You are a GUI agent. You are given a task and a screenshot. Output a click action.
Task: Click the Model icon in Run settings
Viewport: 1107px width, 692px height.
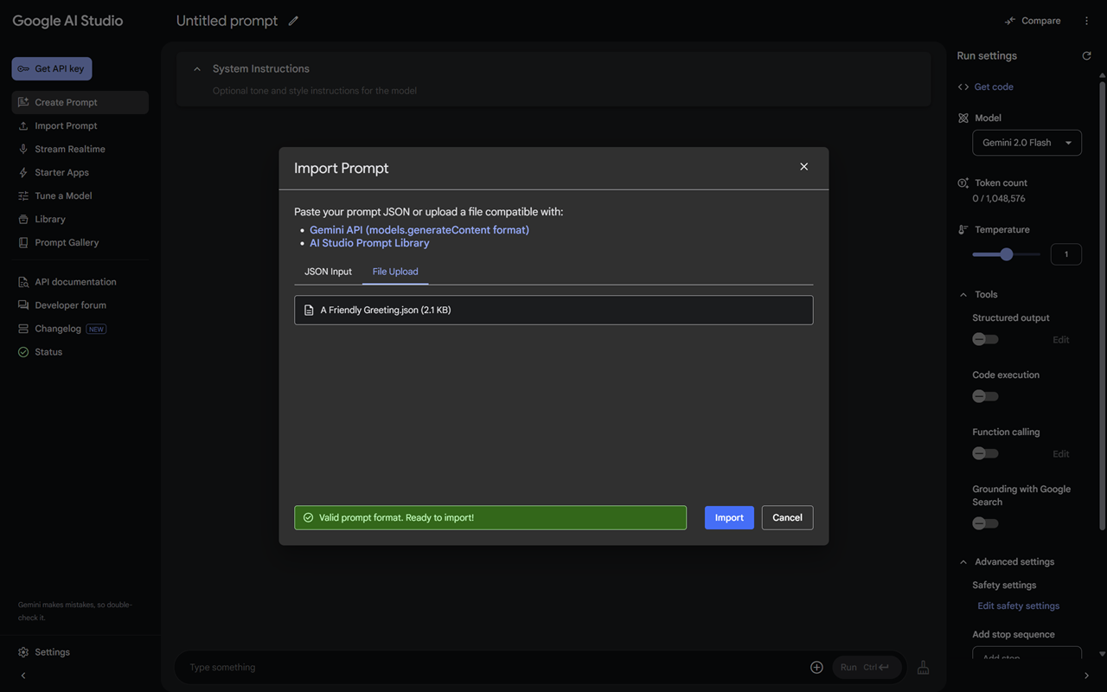963,118
